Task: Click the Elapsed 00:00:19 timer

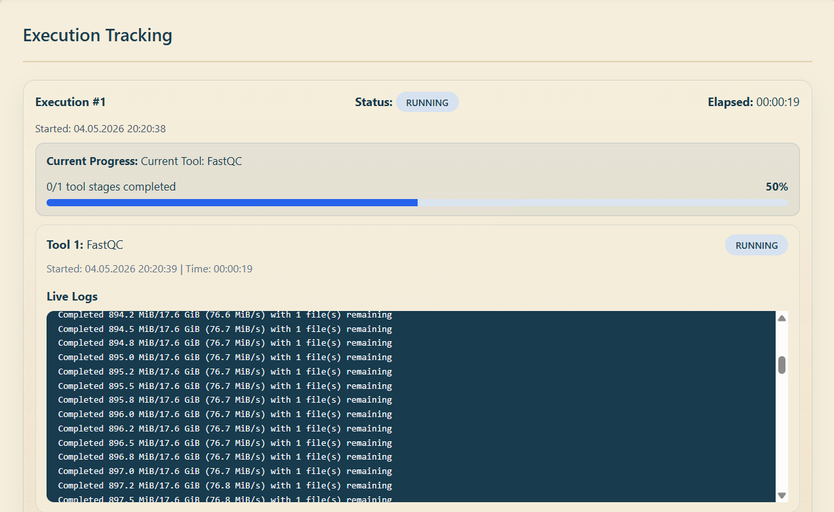Action: click(x=753, y=102)
